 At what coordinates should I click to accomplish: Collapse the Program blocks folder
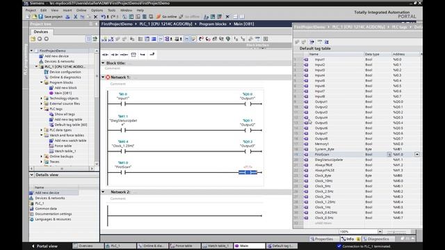click(x=42, y=83)
